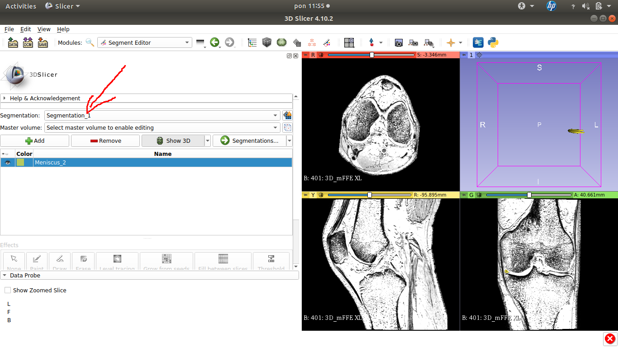This screenshot has height=347, width=618.
Task: Open the Models module icon
Action: tap(282, 42)
